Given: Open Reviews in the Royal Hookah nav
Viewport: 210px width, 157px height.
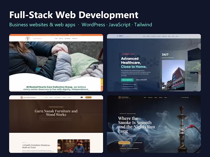Looking at the screenshot, I should [x=161, y=97].
